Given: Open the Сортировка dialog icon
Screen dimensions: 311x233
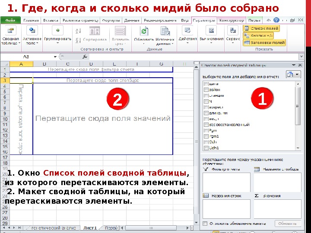Looking at the screenshot, I should click(x=95, y=31).
